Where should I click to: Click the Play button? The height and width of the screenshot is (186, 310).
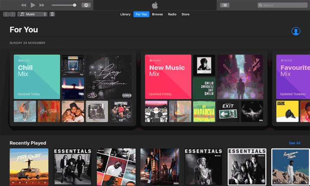33,5
